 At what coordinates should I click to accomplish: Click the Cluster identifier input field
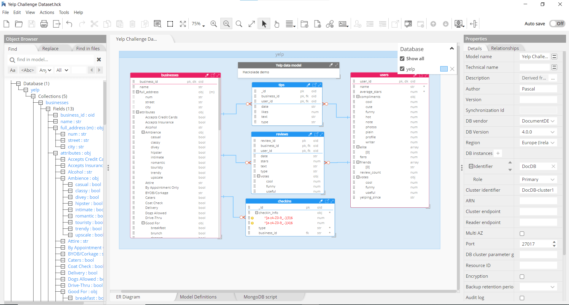pos(538,190)
